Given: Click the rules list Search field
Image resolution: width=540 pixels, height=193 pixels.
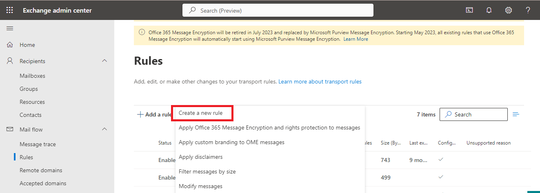Looking at the screenshot, I should 473,114.
